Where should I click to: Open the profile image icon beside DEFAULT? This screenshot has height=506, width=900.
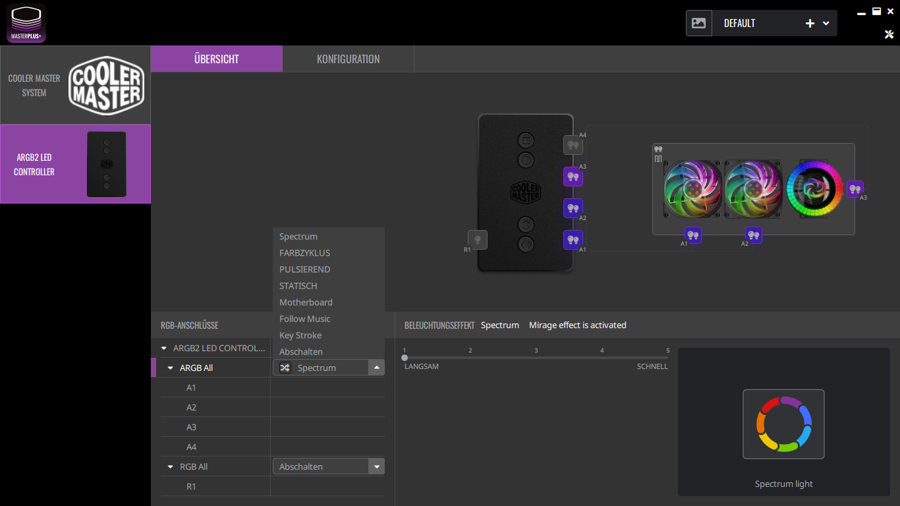coord(699,23)
